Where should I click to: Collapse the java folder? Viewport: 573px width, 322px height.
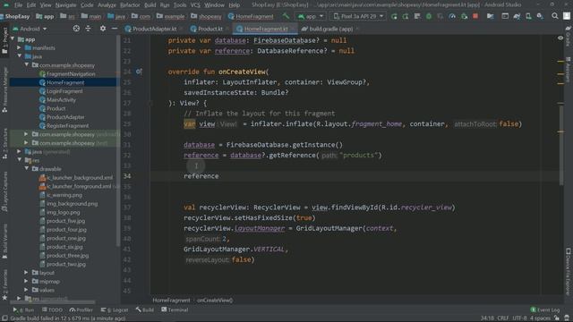pyautogui.click(x=20, y=56)
